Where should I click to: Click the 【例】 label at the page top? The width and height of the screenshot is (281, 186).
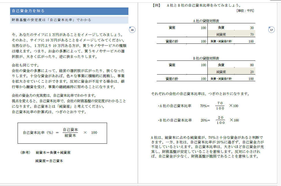tap(156, 5)
